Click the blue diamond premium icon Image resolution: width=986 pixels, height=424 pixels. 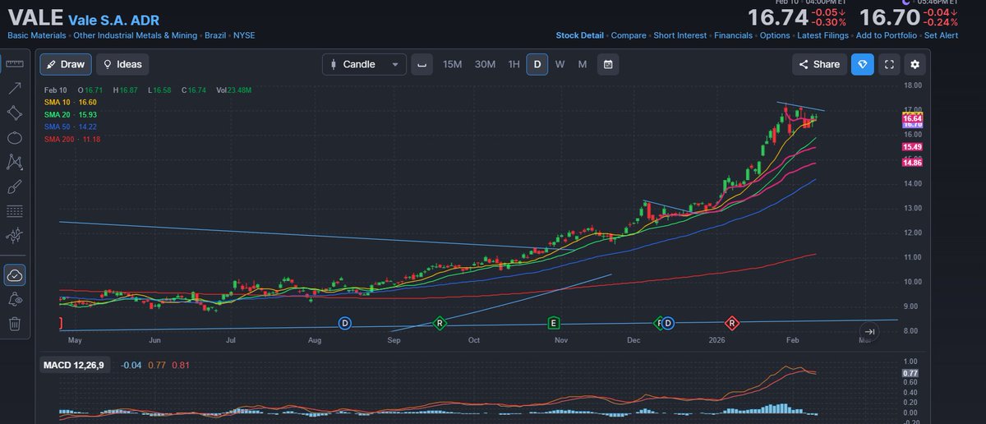tap(863, 64)
